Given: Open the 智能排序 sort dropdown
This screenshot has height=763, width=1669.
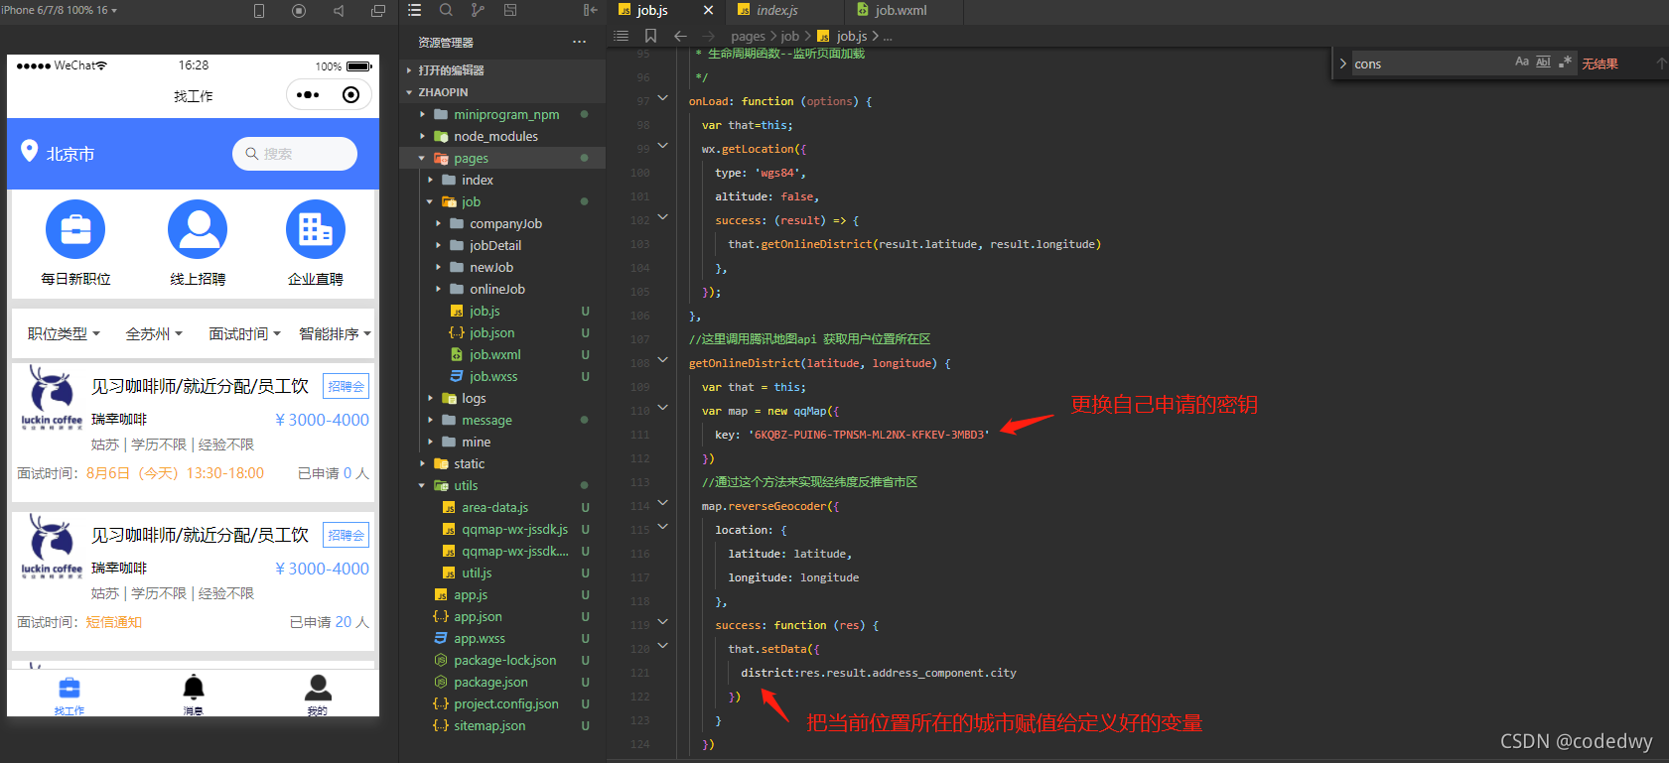Looking at the screenshot, I should coord(335,334).
